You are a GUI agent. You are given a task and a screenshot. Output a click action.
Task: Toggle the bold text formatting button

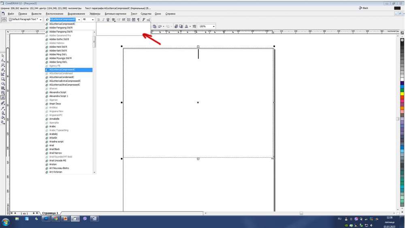[x=98, y=19]
